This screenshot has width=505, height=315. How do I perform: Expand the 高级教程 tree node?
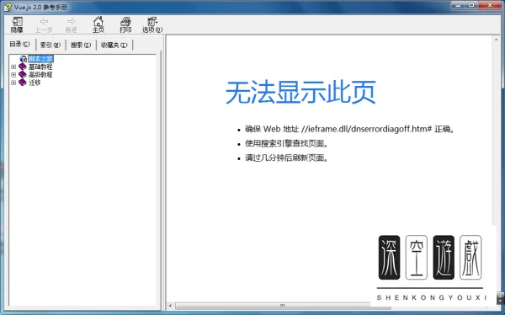(13, 74)
